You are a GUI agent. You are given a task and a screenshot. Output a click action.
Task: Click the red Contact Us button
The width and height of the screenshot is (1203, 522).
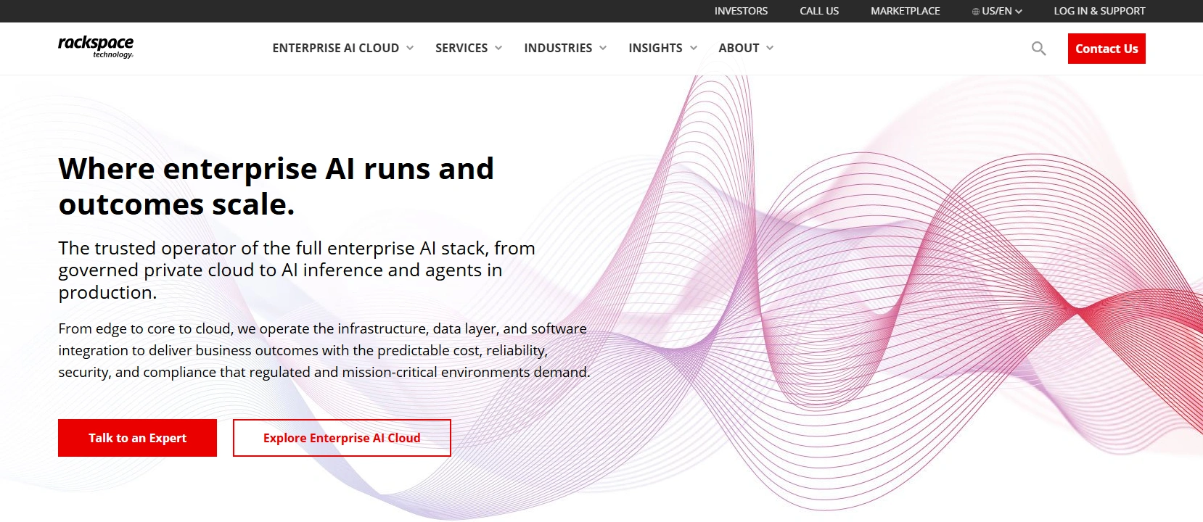[1106, 49]
